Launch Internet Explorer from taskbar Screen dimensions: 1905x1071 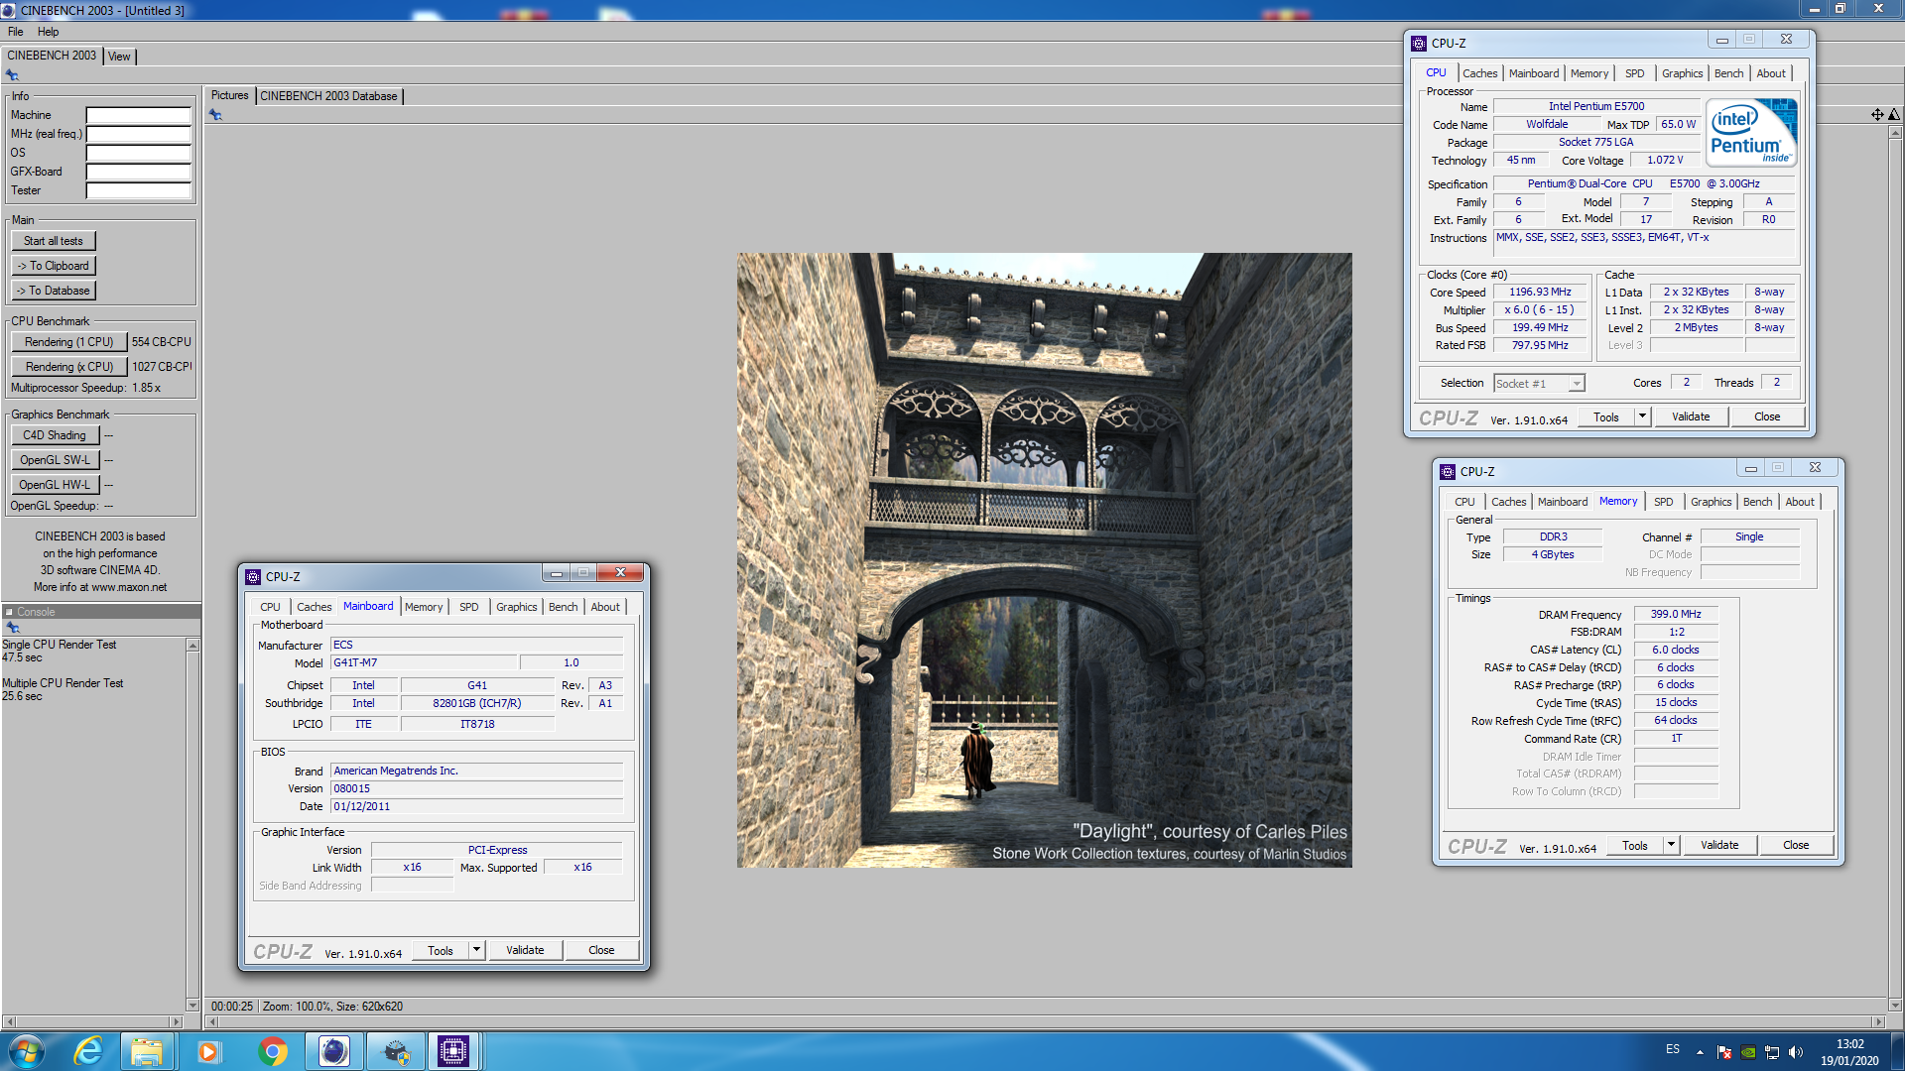click(x=88, y=1051)
